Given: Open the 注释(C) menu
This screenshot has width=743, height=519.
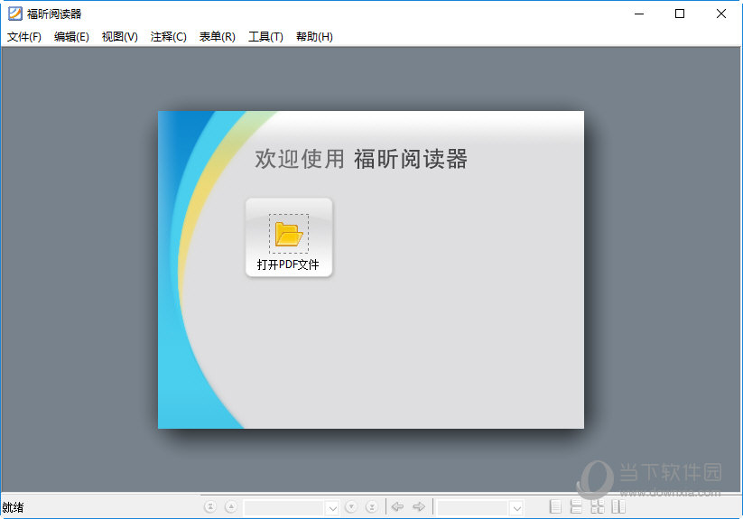Looking at the screenshot, I should coord(169,36).
